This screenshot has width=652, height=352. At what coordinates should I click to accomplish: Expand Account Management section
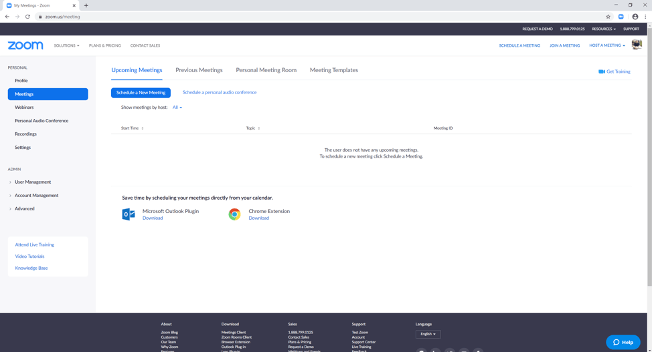coord(33,195)
